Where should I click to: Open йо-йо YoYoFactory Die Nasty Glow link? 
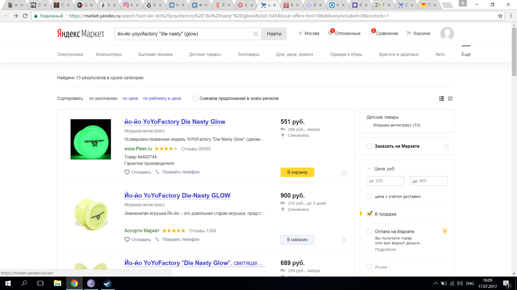pos(175,122)
